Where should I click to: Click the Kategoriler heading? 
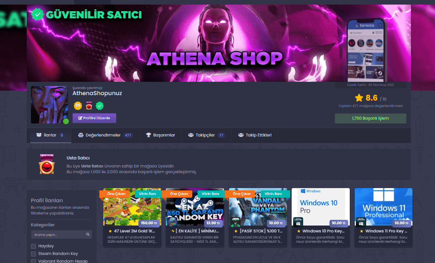pos(43,225)
